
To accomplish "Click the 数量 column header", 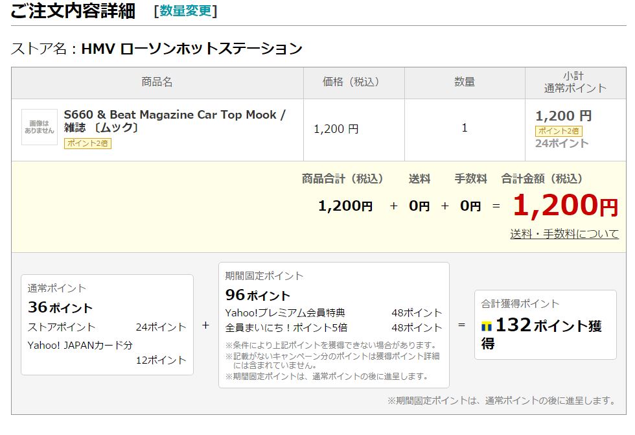I will (464, 82).
